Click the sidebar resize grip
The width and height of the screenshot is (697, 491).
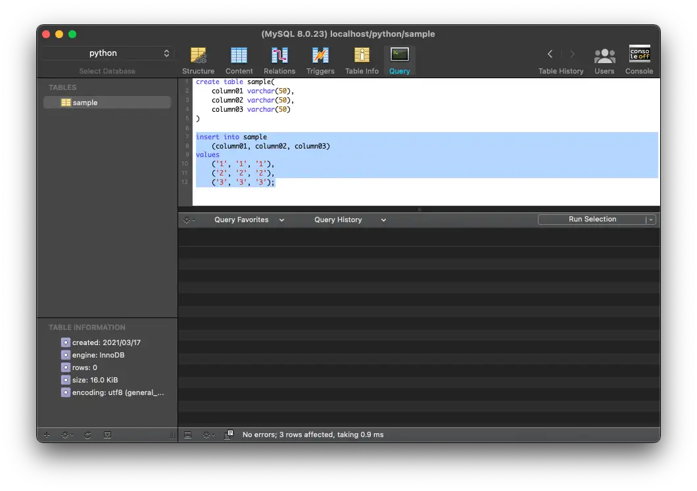click(x=172, y=435)
